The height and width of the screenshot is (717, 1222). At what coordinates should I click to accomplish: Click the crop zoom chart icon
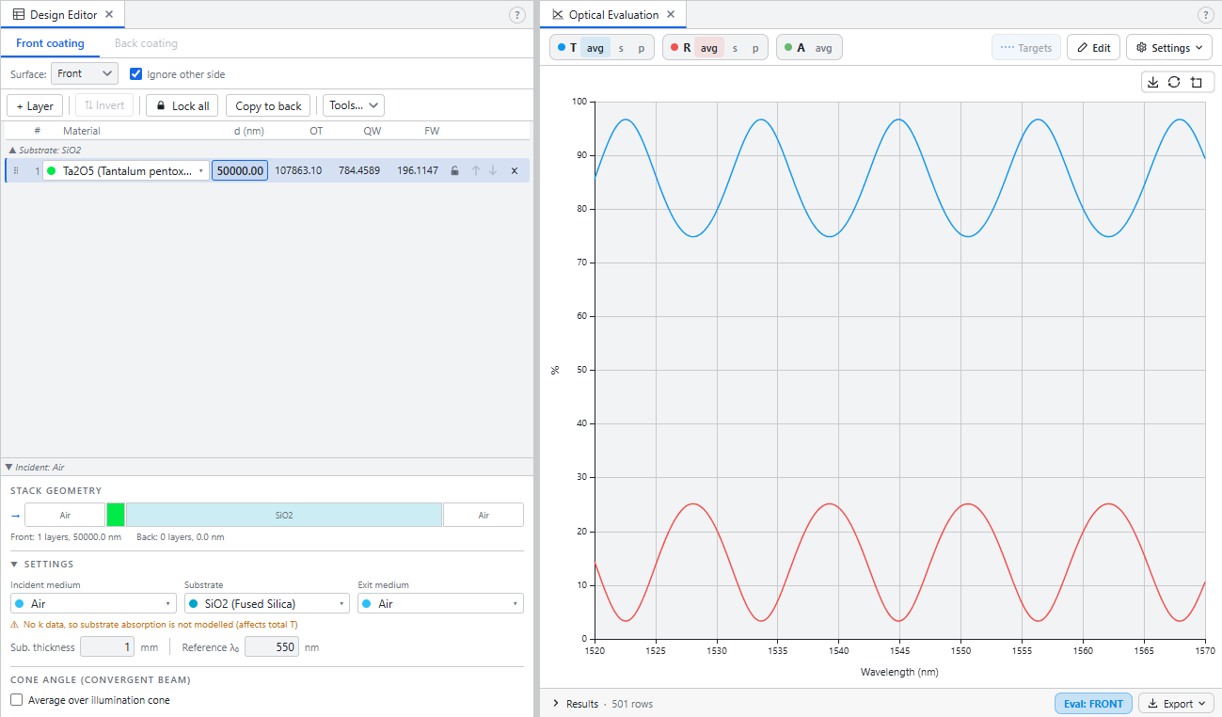pyautogui.click(x=1196, y=82)
